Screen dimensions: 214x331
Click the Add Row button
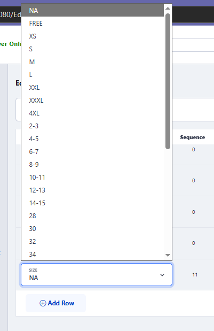[x=56, y=303]
